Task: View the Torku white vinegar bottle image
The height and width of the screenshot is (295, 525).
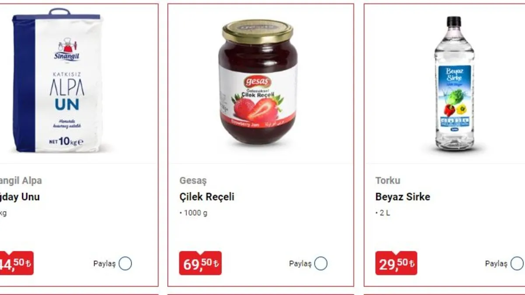Action: pyautogui.click(x=454, y=84)
